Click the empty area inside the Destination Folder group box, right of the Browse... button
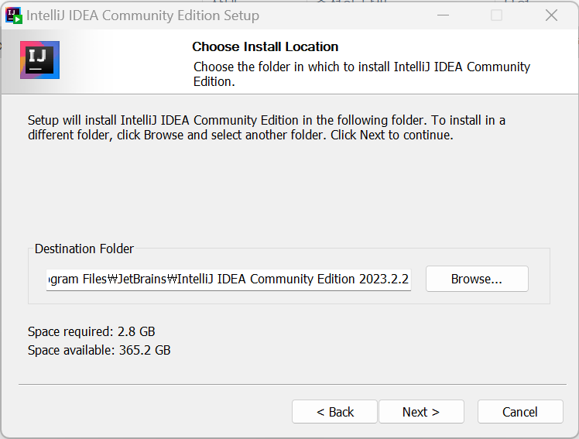The height and width of the screenshot is (439, 579). (x=539, y=280)
